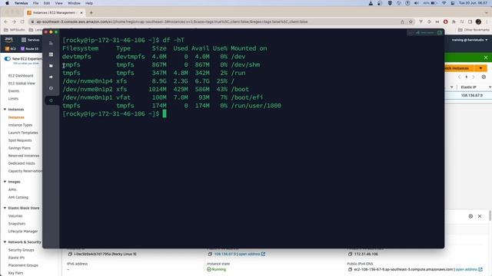Image resolution: width=492 pixels, height=276 pixels.
Task: Open the Edit menu
Action: pyautogui.click(x=47, y=3)
